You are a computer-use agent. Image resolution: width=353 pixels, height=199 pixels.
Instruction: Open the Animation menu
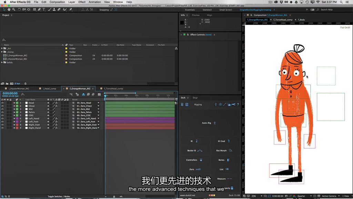click(x=94, y=2)
